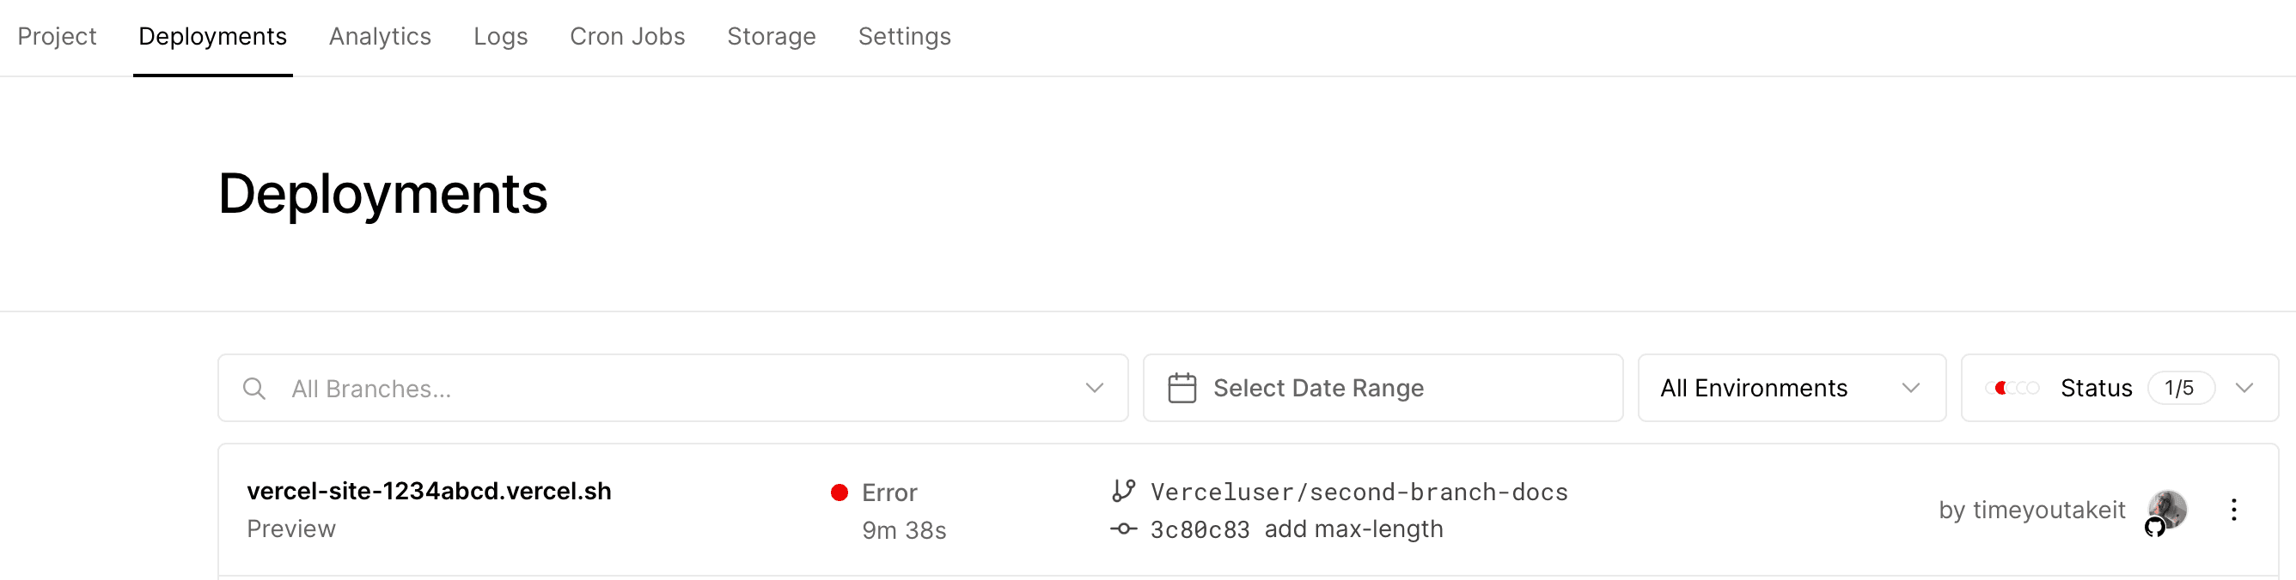Click the branch icon next to Verceluser/second-branch-docs
The image size is (2296, 580).
pos(1124,490)
